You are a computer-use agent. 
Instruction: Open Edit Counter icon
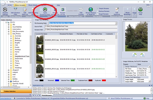(81, 10)
